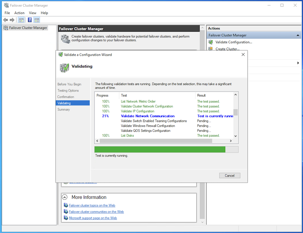The width and height of the screenshot is (303, 233).
Task: Toggle the Show/Hide Console Tree toolbar icon
Action: pos(21,20)
